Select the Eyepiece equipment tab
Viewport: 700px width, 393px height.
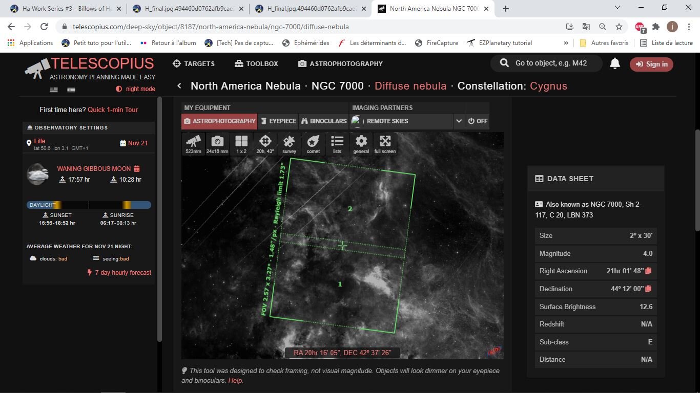[278, 121]
